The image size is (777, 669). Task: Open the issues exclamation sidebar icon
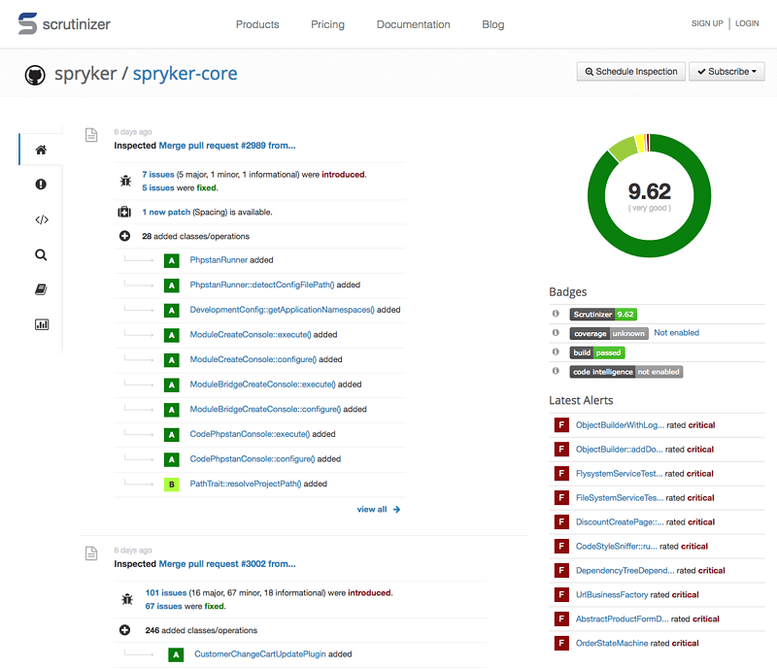click(x=41, y=184)
